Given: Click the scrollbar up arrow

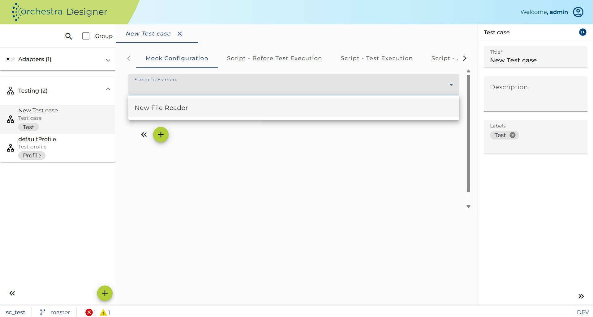Looking at the screenshot, I should [468, 71].
